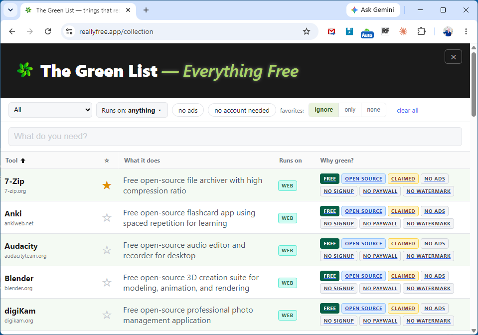This screenshot has height=335, width=478.
Task: Toggle the no ads filter
Action: pos(188,110)
